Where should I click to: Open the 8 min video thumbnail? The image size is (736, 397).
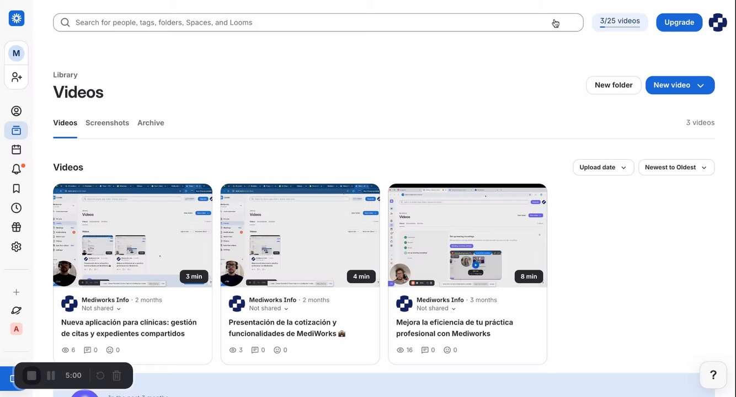(467, 235)
